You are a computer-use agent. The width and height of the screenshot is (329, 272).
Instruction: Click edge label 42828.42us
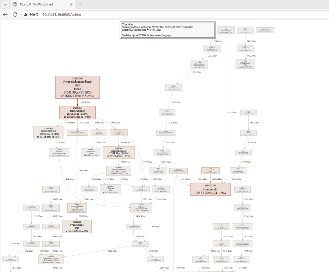[x=217, y=179]
